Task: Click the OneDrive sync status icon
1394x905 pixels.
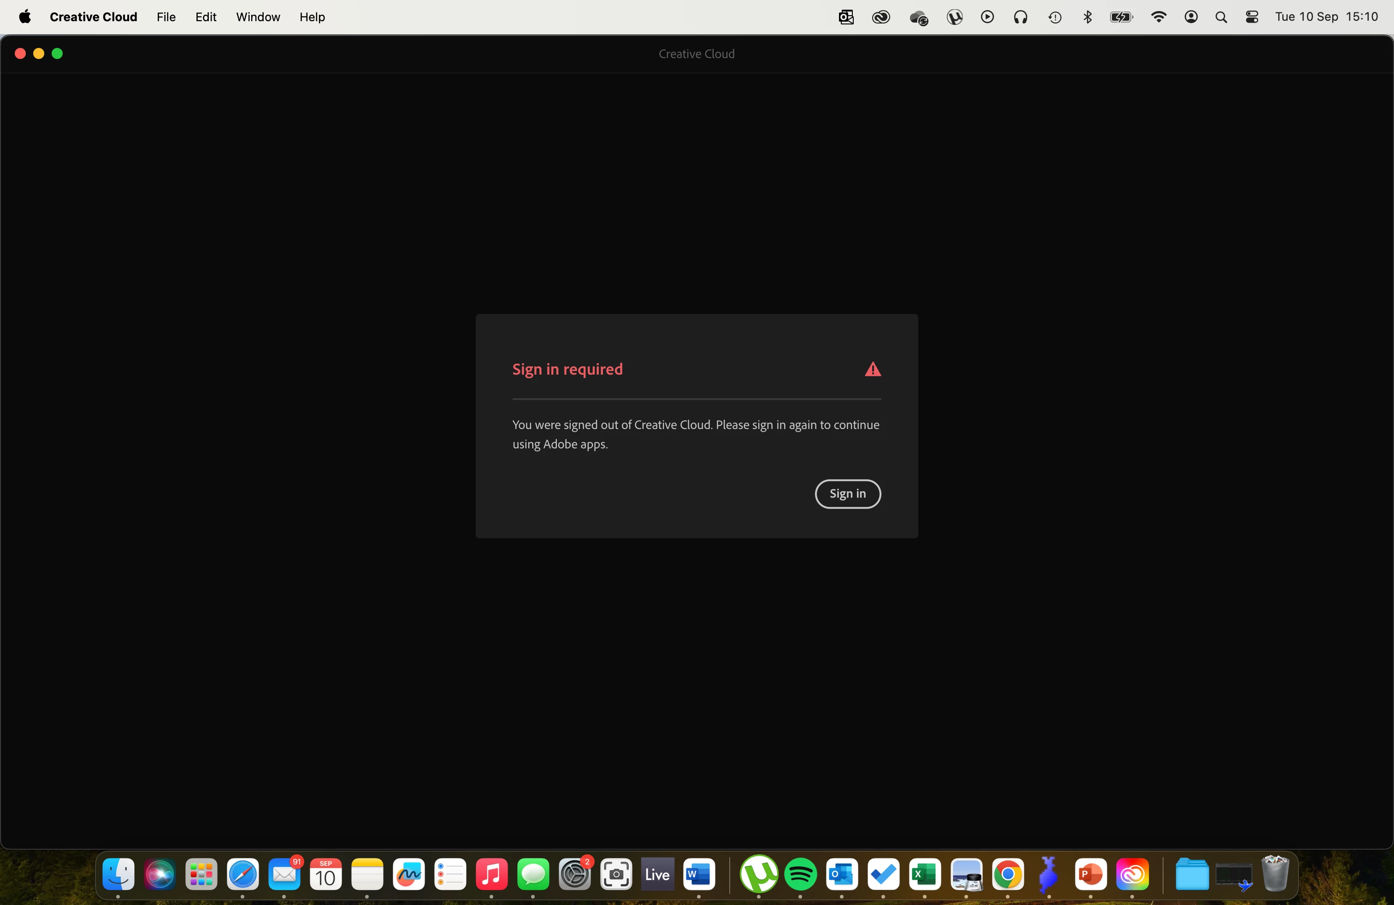Action: tap(918, 18)
